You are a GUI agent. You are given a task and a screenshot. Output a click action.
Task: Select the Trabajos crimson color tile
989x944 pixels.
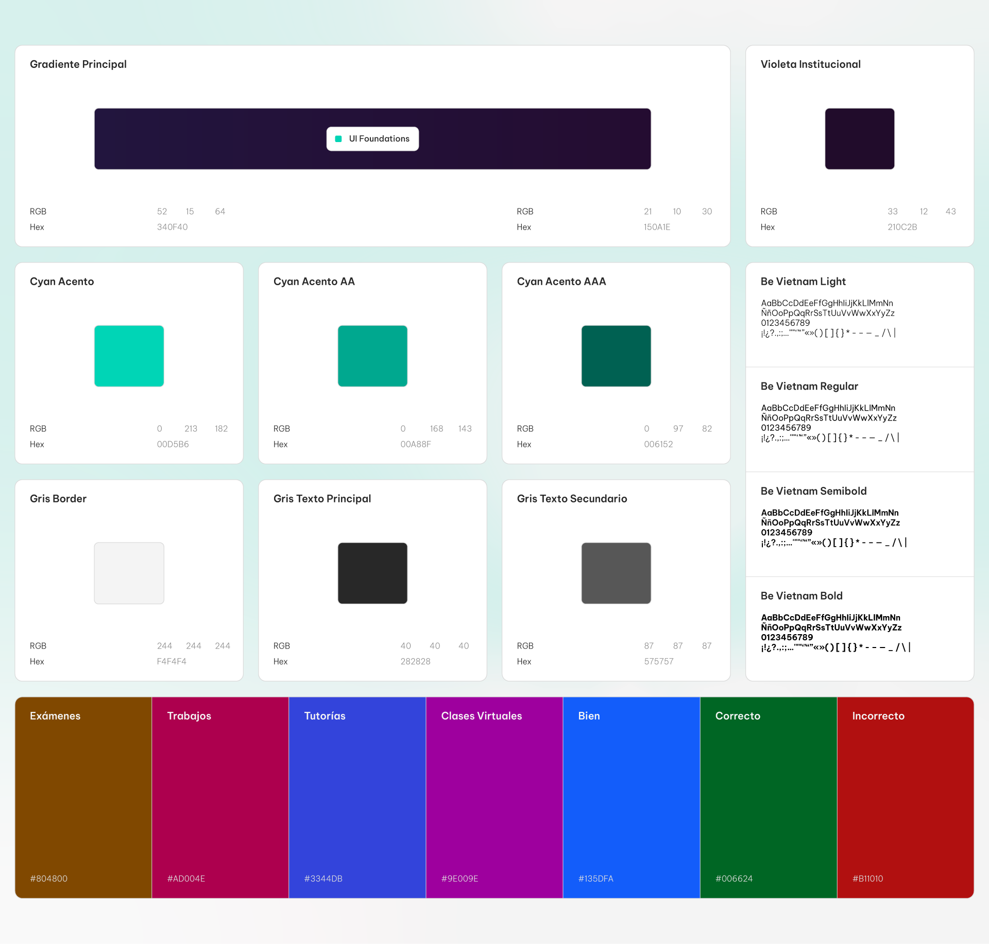coord(220,798)
